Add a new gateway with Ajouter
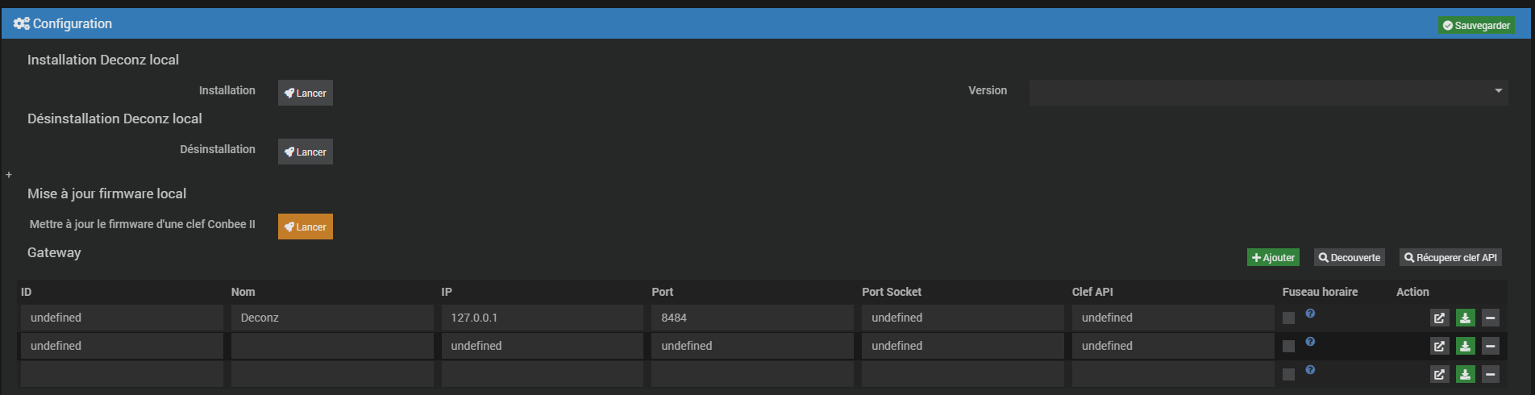Image resolution: width=1535 pixels, height=395 pixels. pos(1273,257)
